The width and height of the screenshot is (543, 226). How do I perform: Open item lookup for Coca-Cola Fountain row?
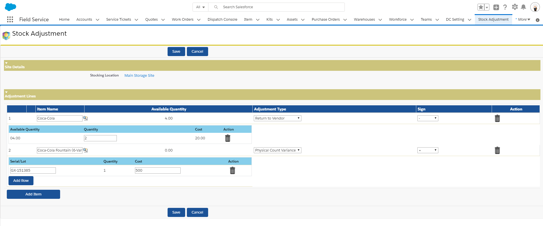click(x=85, y=150)
